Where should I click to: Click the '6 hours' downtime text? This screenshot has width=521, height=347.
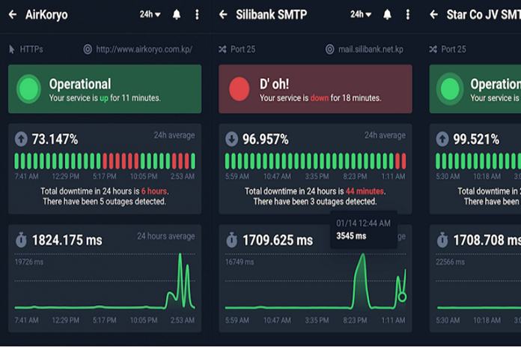[x=154, y=191]
